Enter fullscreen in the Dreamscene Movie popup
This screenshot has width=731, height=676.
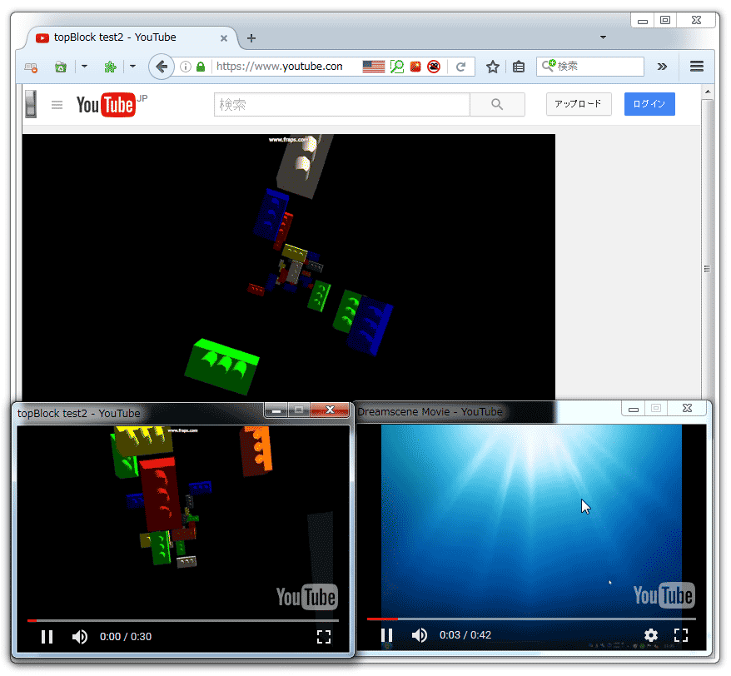pyautogui.click(x=681, y=635)
